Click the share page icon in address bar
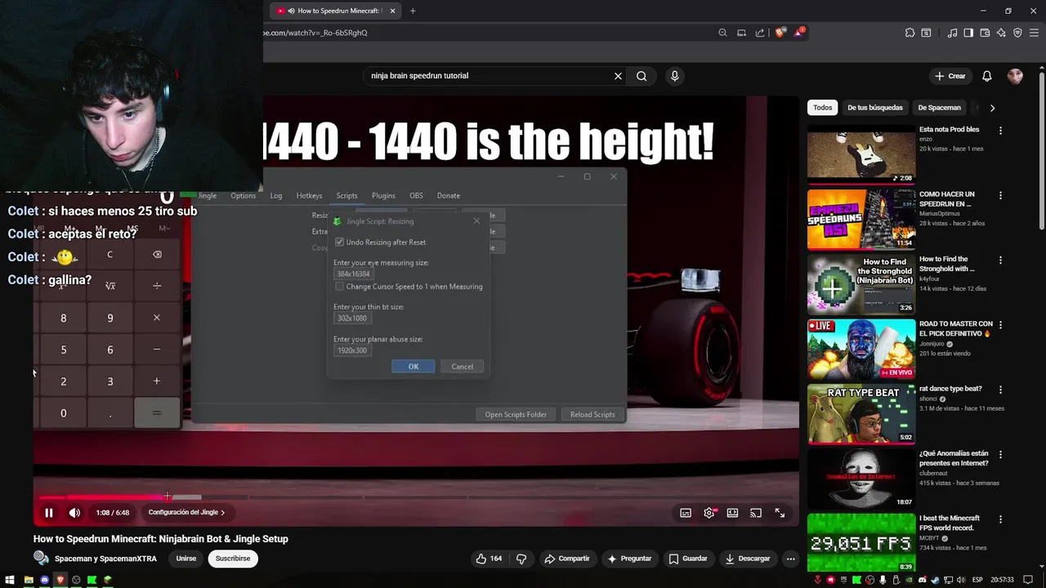Viewport: 1046px width, 588px height. [x=760, y=33]
